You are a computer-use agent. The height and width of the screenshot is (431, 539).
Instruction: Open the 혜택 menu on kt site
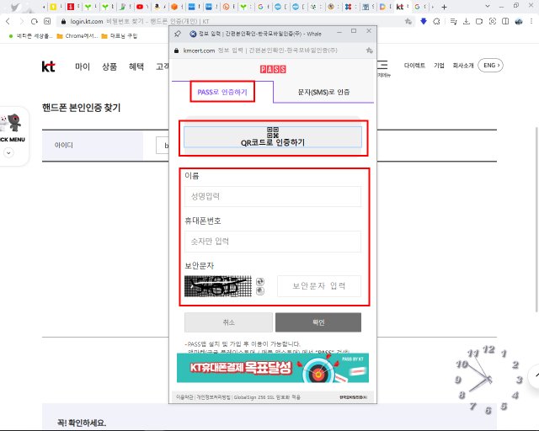pyautogui.click(x=136, y=67)
